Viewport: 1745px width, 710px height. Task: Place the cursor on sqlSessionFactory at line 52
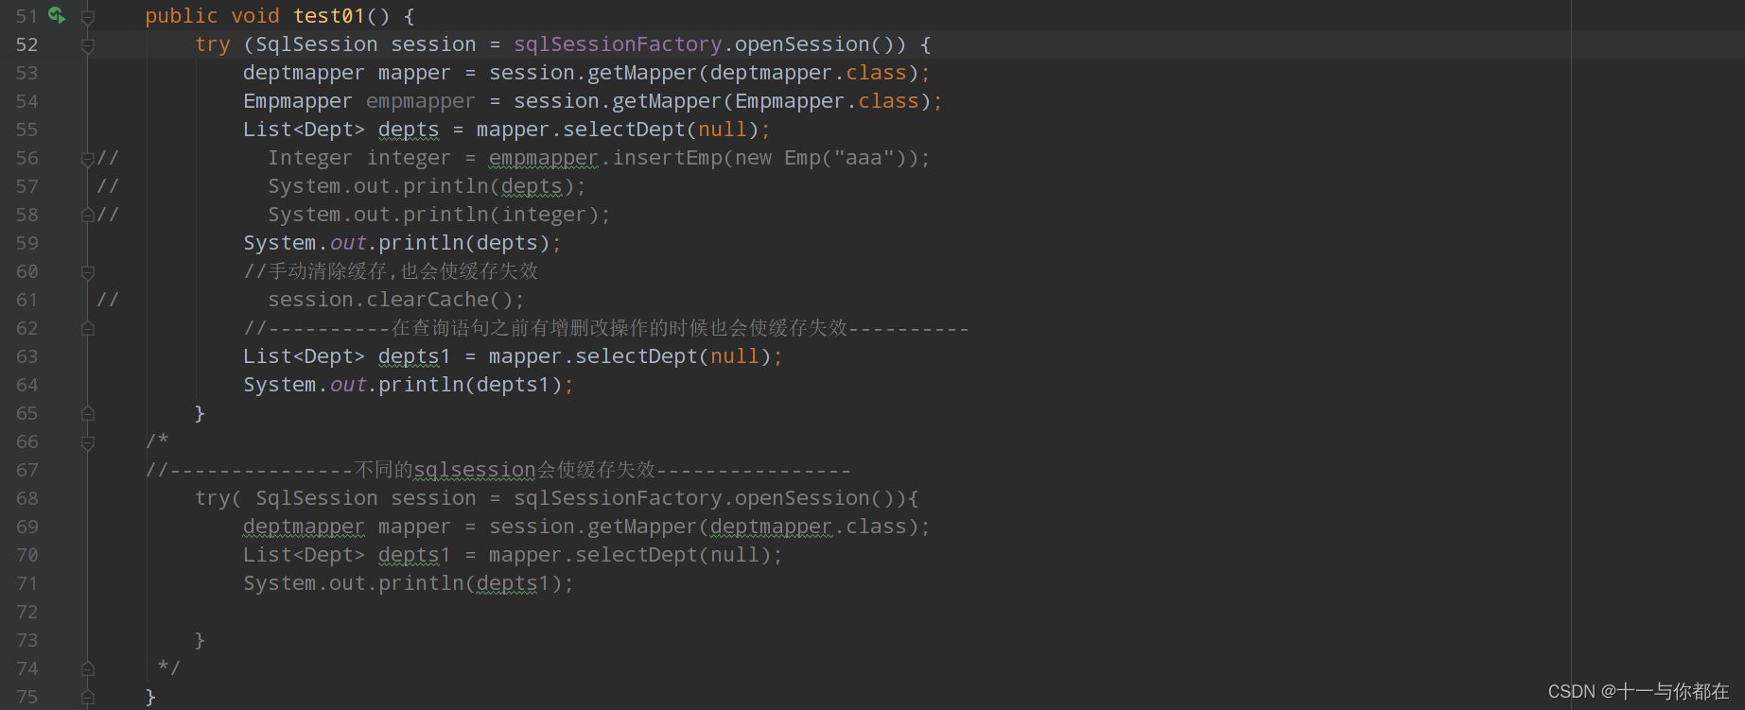(x=618, y=44)
